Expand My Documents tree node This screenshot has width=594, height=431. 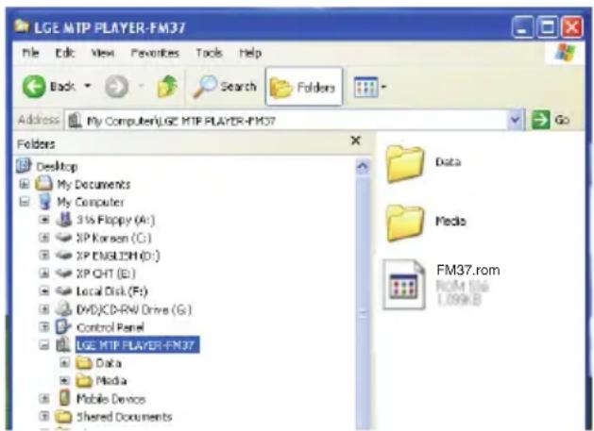25,184
